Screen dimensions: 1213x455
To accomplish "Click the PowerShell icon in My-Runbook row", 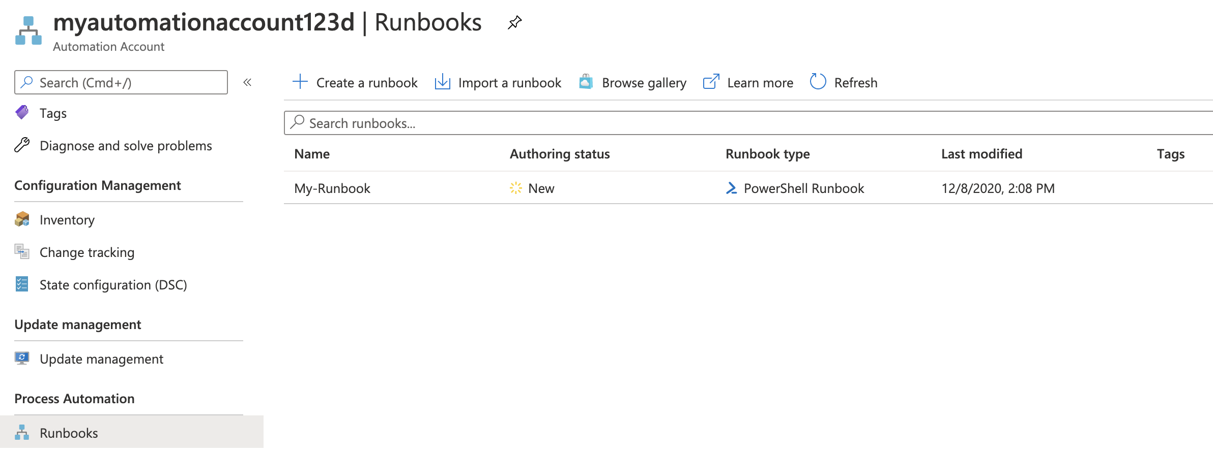I will (731, 188).
